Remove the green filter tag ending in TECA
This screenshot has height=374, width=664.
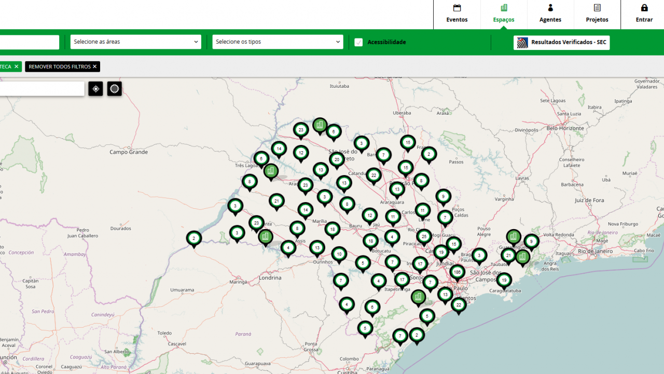click(x=16, y=66)
